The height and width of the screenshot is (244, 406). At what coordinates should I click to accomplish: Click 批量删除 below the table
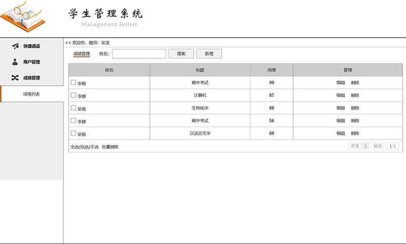(x=110, y=147)
